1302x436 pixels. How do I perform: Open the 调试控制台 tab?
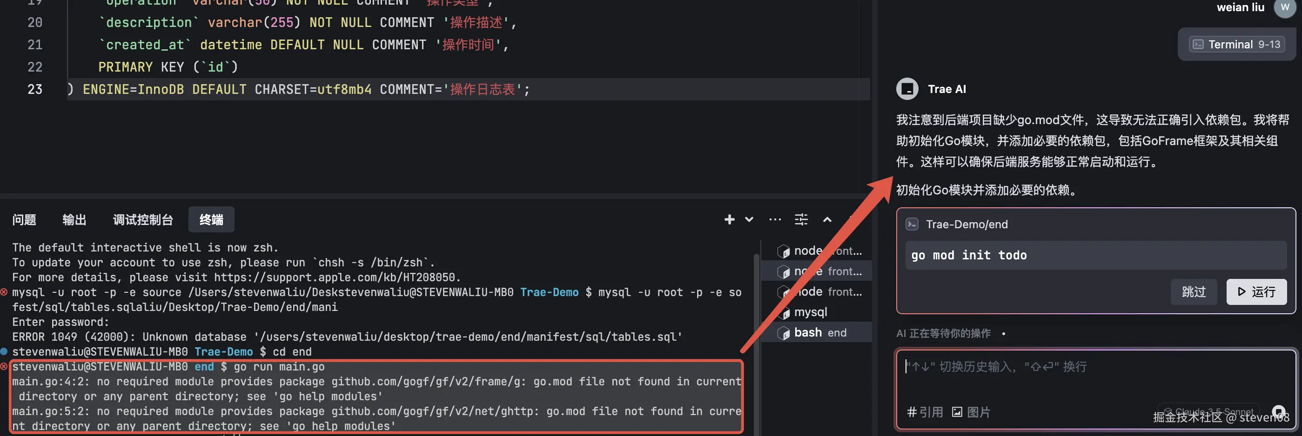(x=143, y=219)
